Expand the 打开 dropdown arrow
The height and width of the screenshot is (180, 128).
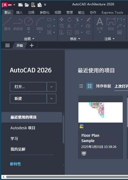51,87
